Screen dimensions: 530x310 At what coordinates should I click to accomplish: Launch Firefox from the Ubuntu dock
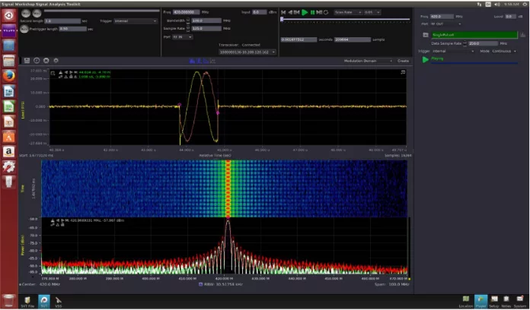pyautogui.click(x=9, y=76)
